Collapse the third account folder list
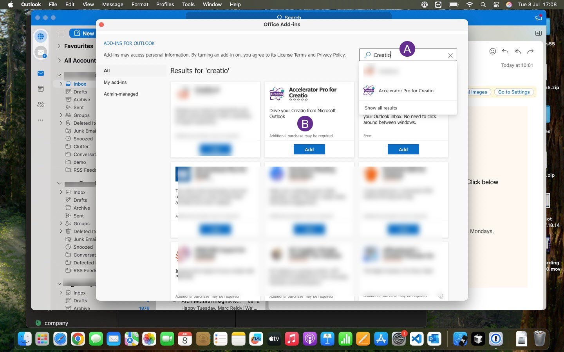Image resolution: width=564 pixels, height=352 pixels. (x=60, y=284)
